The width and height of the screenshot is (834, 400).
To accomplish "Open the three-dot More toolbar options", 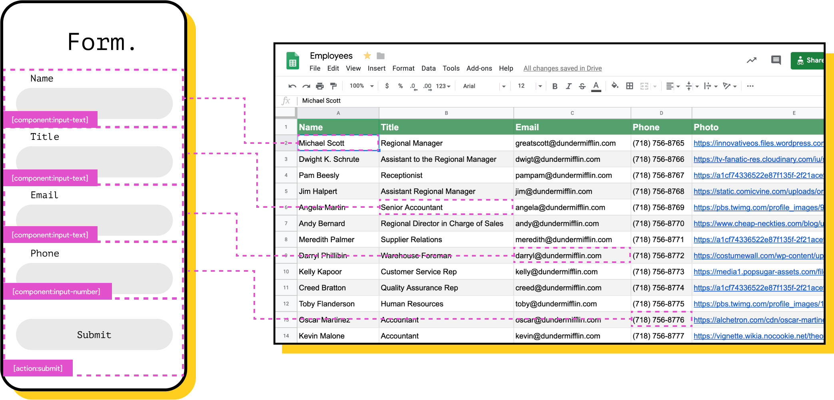I will [750, 86].
